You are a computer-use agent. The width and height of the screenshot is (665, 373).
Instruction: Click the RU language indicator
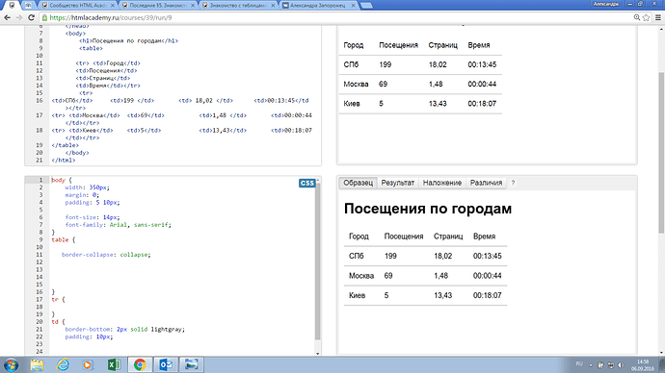coord(579,364)
